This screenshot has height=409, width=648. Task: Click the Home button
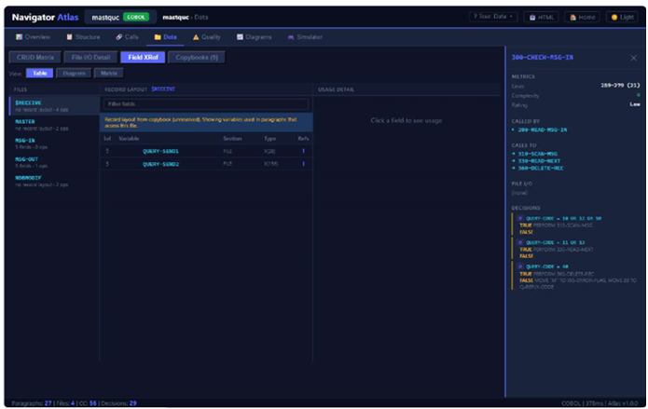pos(582,17)
